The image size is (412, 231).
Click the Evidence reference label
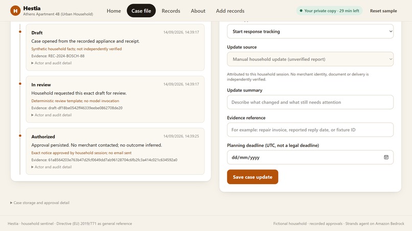246,118
